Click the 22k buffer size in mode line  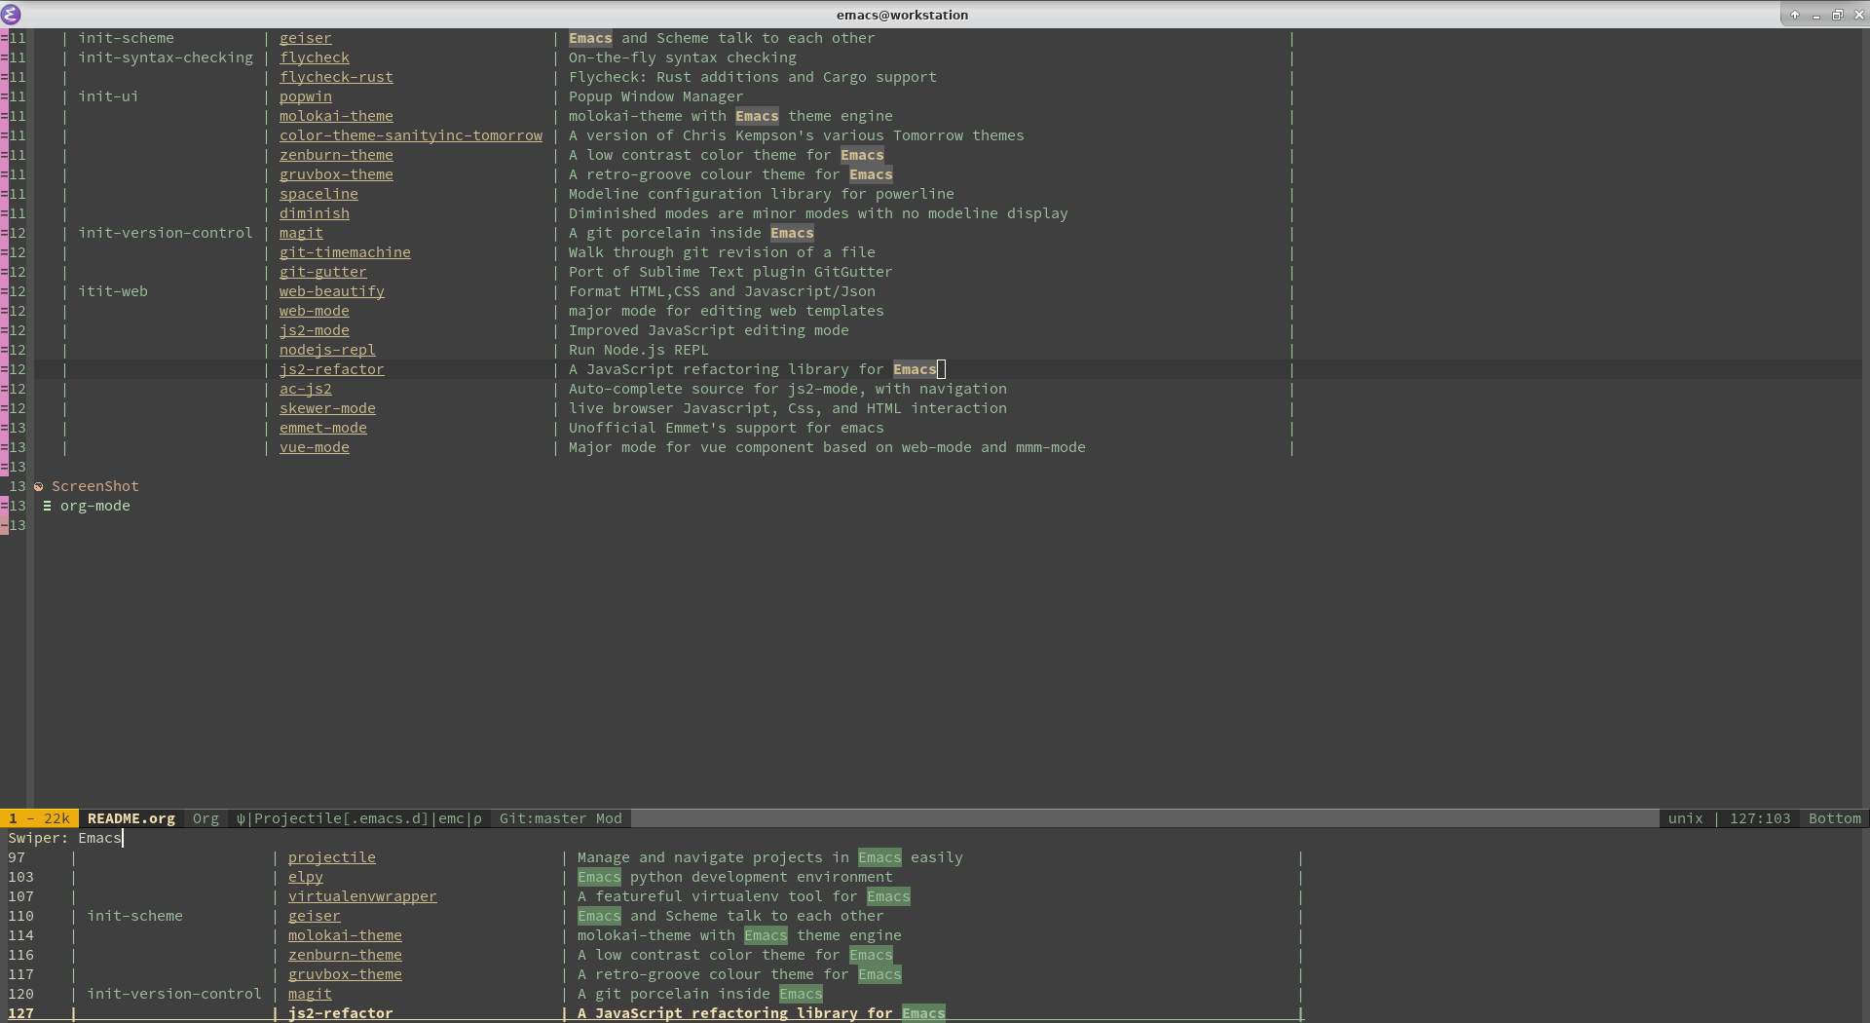tap(56, 818)
